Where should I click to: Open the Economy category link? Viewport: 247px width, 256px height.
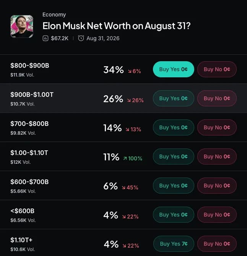[54, 15]
